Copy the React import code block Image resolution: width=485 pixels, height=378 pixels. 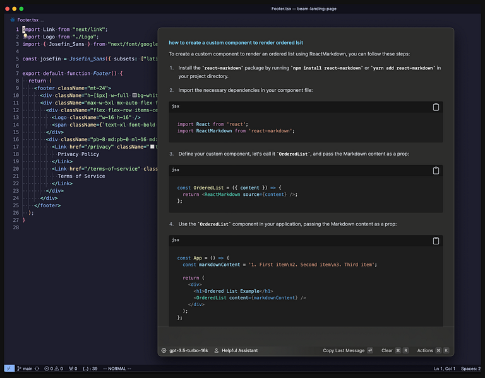point(436,107)
